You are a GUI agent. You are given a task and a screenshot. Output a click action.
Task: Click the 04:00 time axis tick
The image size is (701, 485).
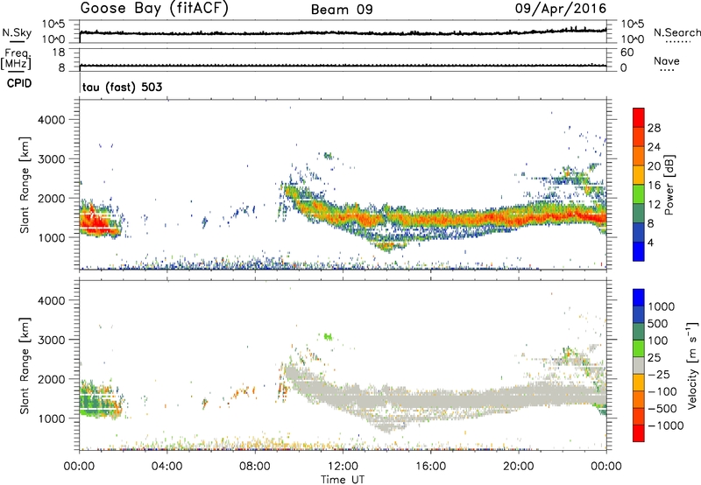167,467
